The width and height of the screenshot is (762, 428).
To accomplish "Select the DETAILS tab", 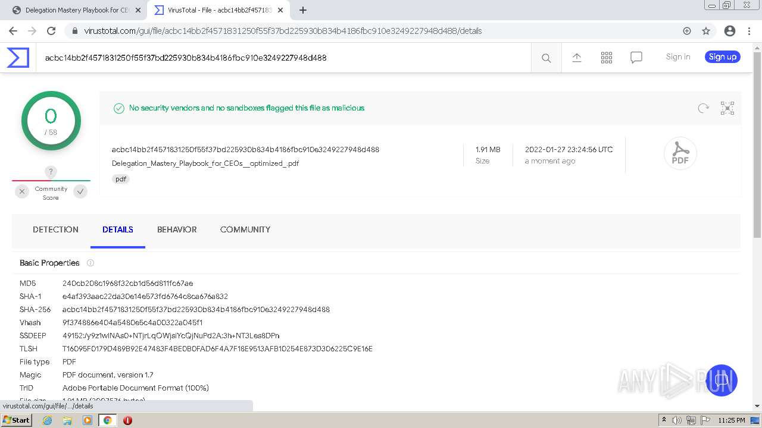I will click(118, 229).
